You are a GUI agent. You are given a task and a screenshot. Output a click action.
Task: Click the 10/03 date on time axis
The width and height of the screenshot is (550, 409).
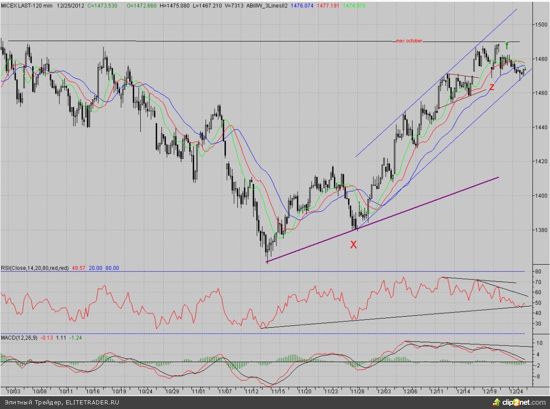[14, 391]
